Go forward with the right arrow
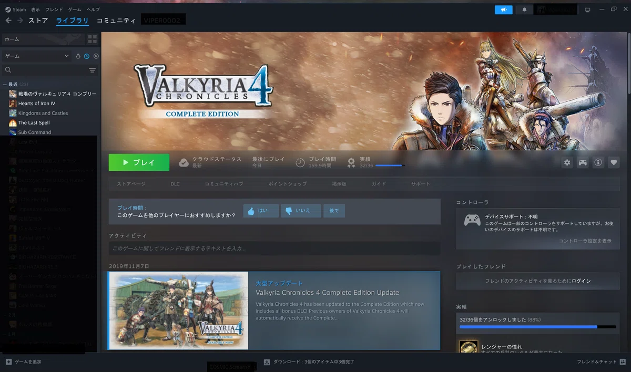Screen dimensions: 631x372 click(20, 20)
